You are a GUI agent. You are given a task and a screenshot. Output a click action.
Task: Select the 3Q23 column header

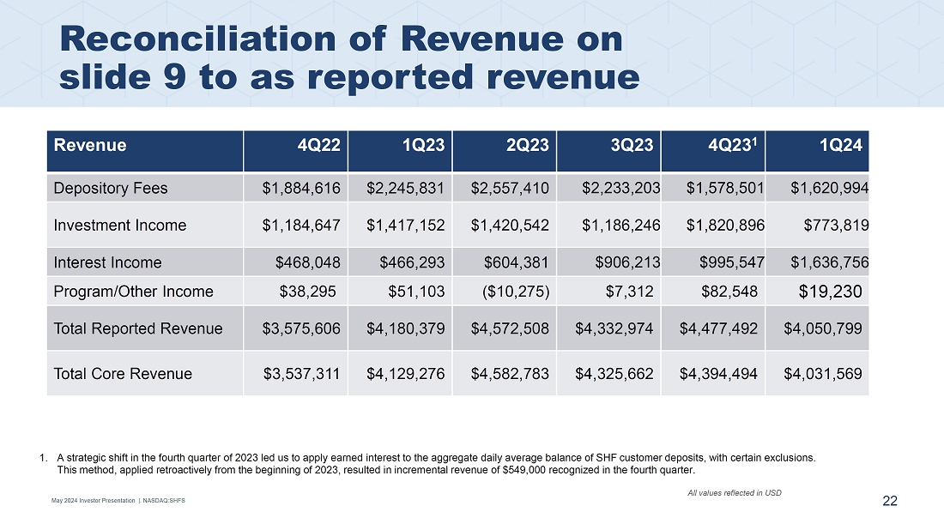[632, 145]
